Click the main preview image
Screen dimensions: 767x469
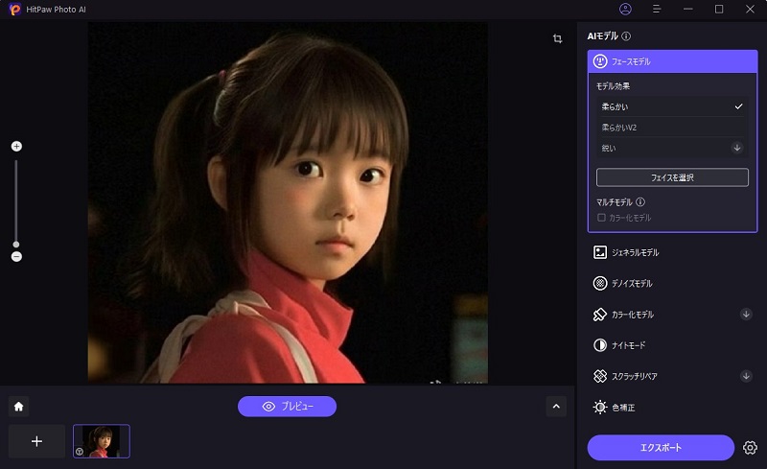coord(288,202)
